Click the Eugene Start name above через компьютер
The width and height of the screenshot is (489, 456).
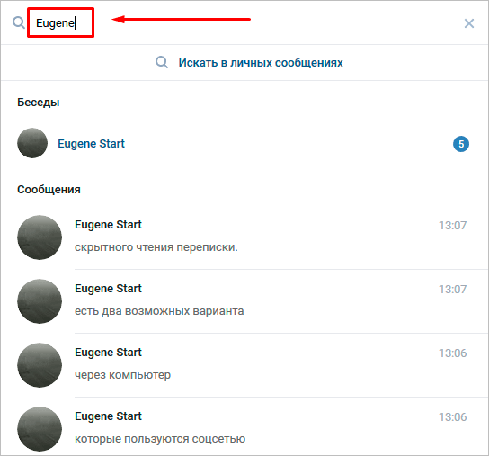108,353
